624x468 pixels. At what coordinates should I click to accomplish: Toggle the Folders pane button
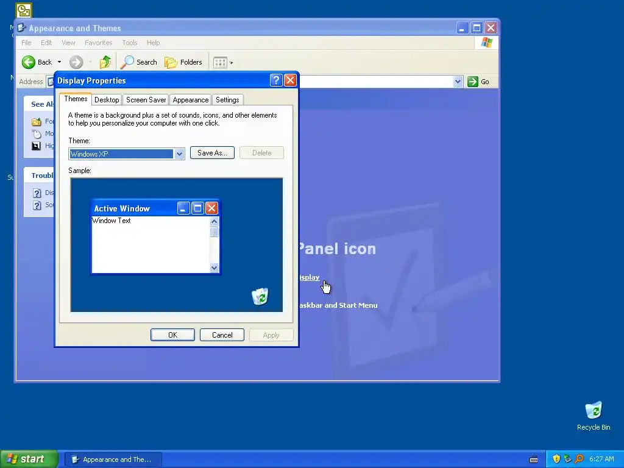click(x=183, y=62)
